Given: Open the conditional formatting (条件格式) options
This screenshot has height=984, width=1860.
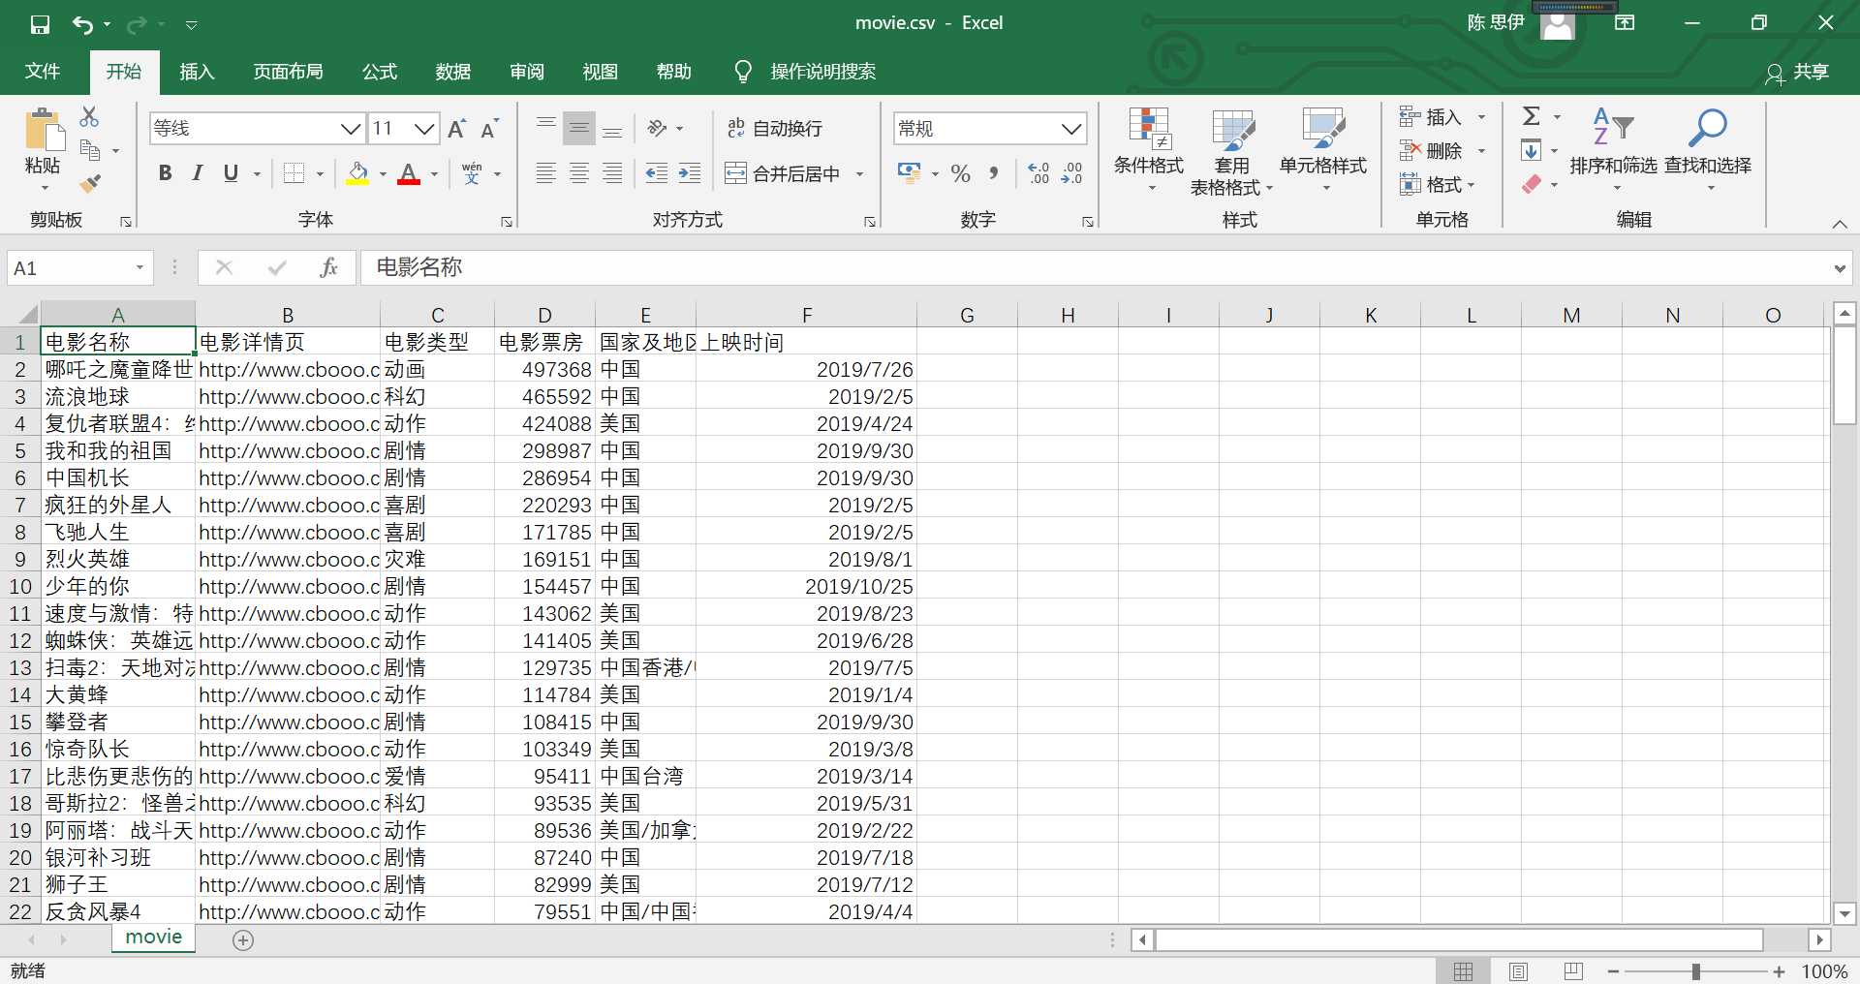Looking at the screenshot, I should pos(1148,150).
